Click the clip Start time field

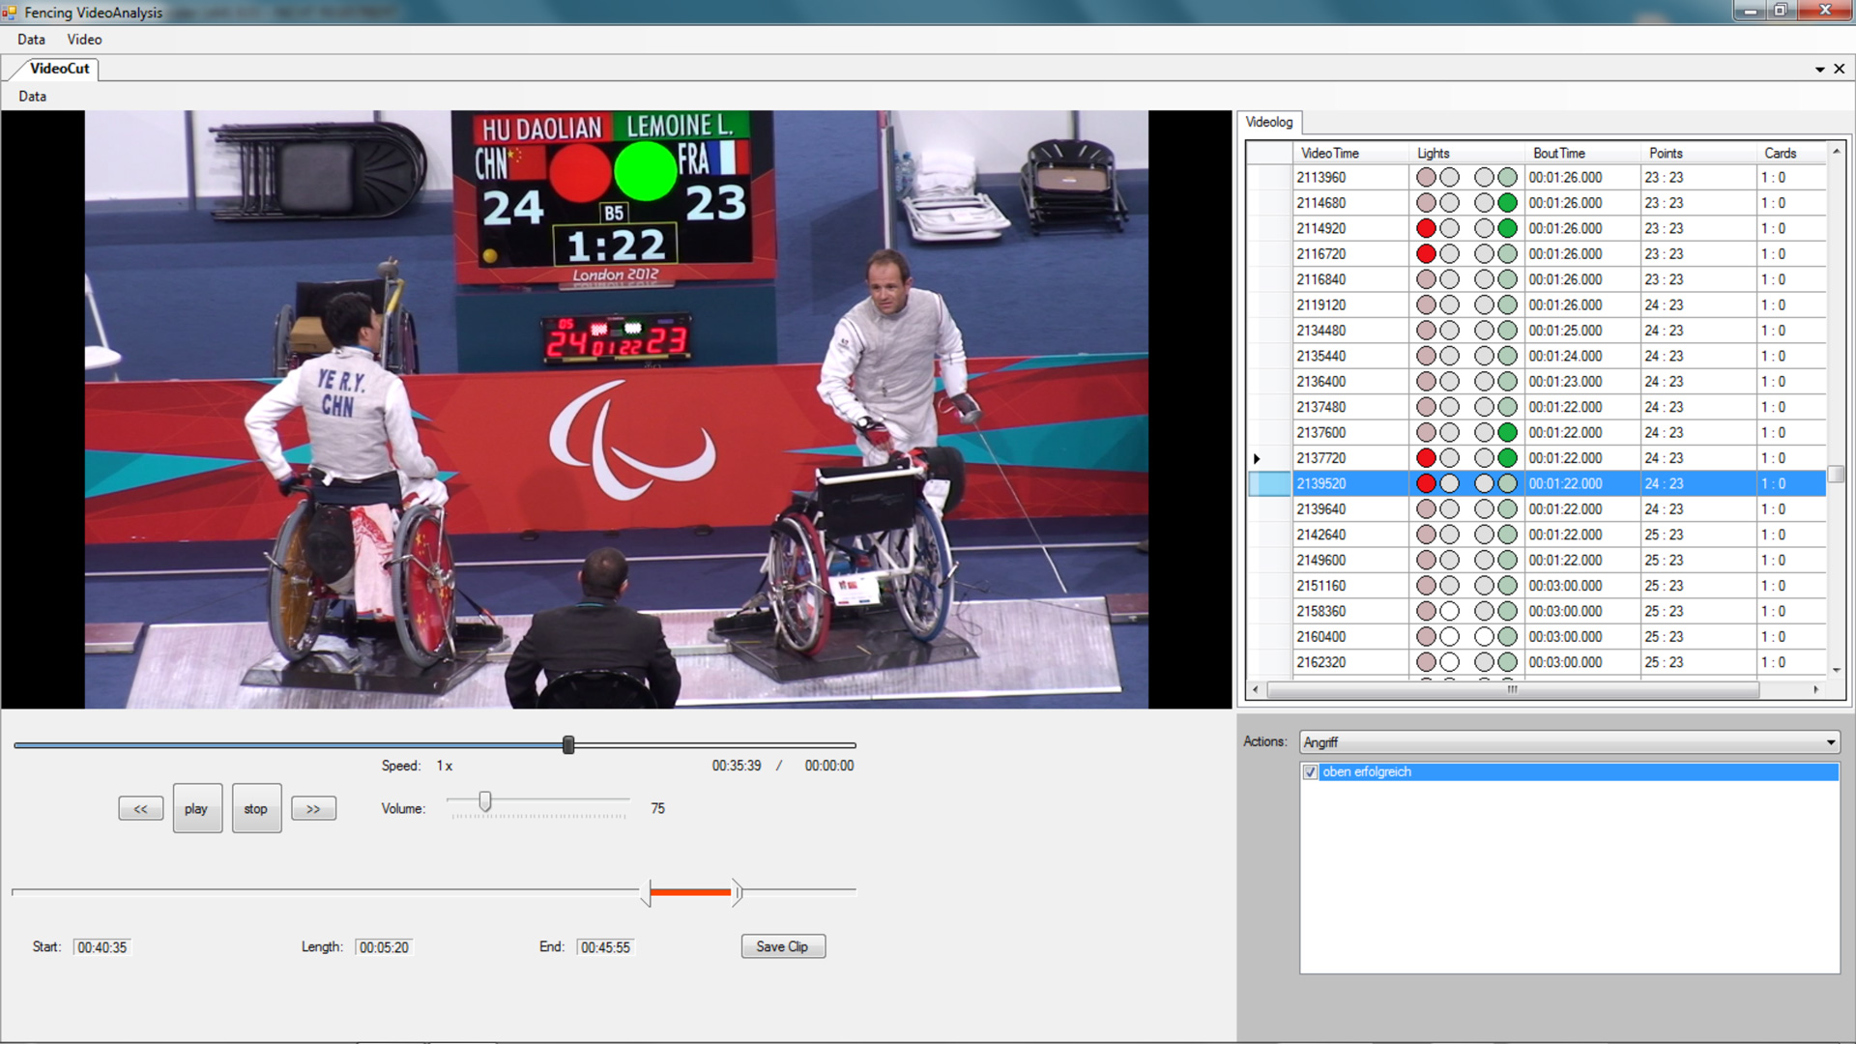[102, 947]
